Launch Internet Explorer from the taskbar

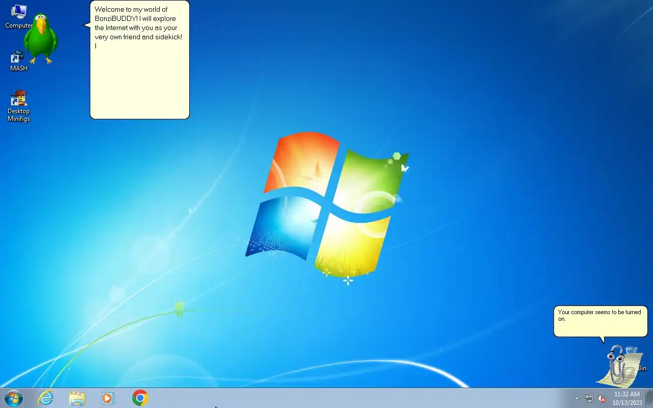(46, 398)
